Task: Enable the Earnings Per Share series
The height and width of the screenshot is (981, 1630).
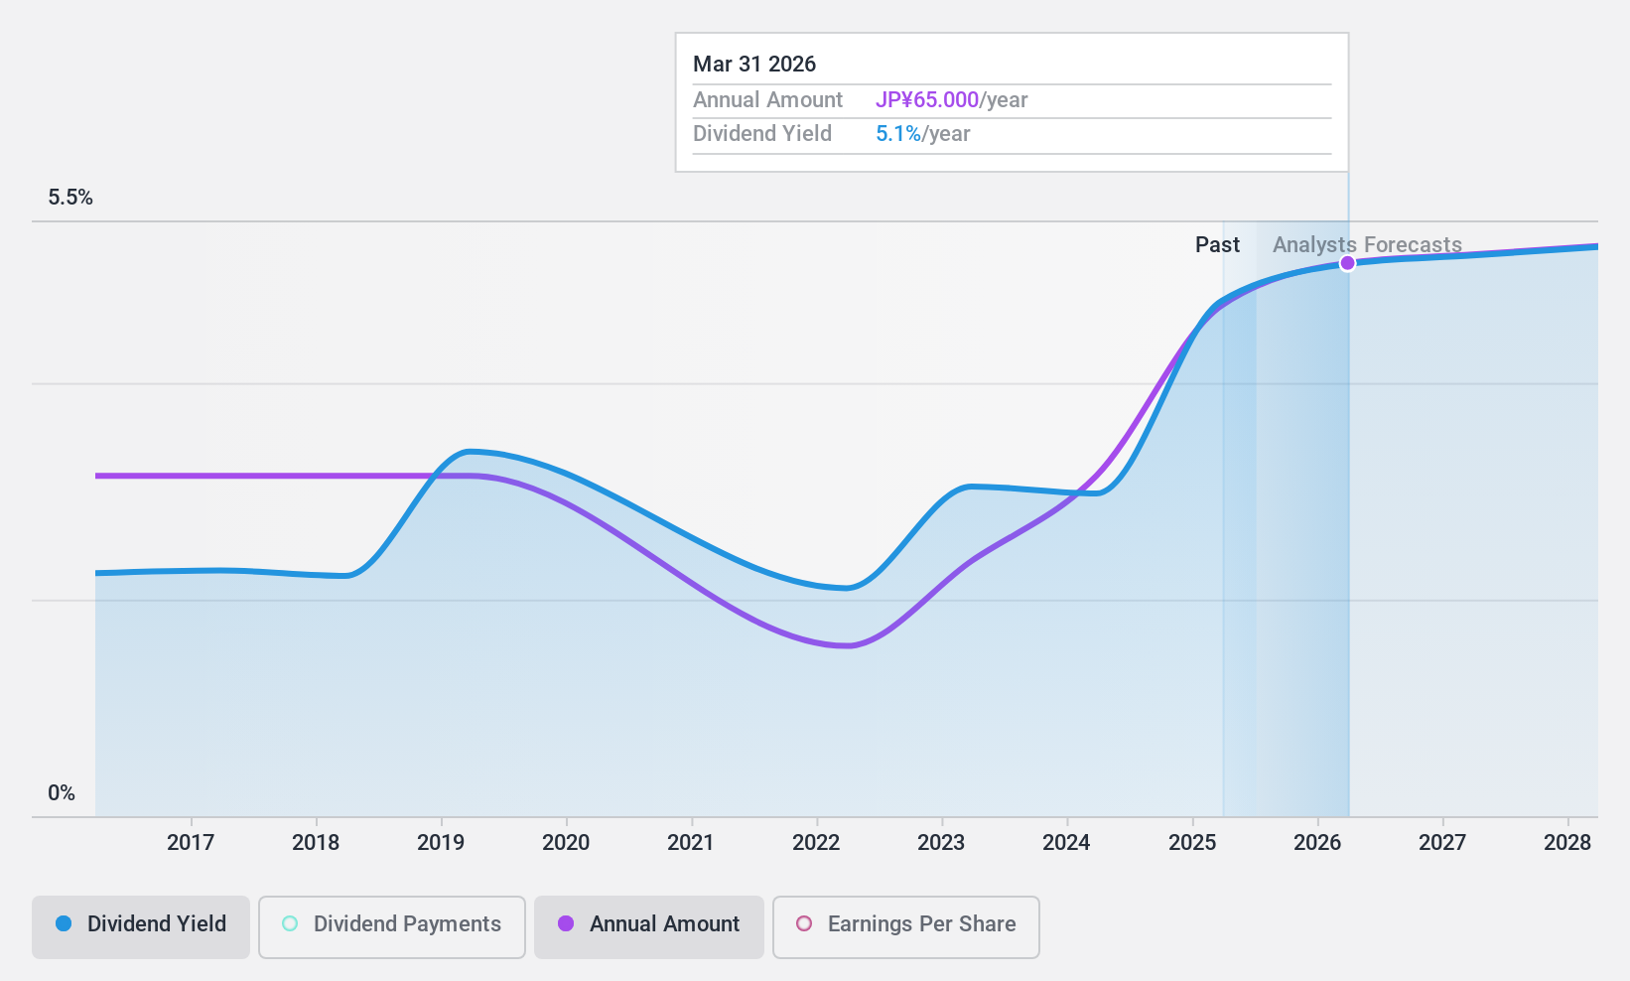Action: click(905, 927)
